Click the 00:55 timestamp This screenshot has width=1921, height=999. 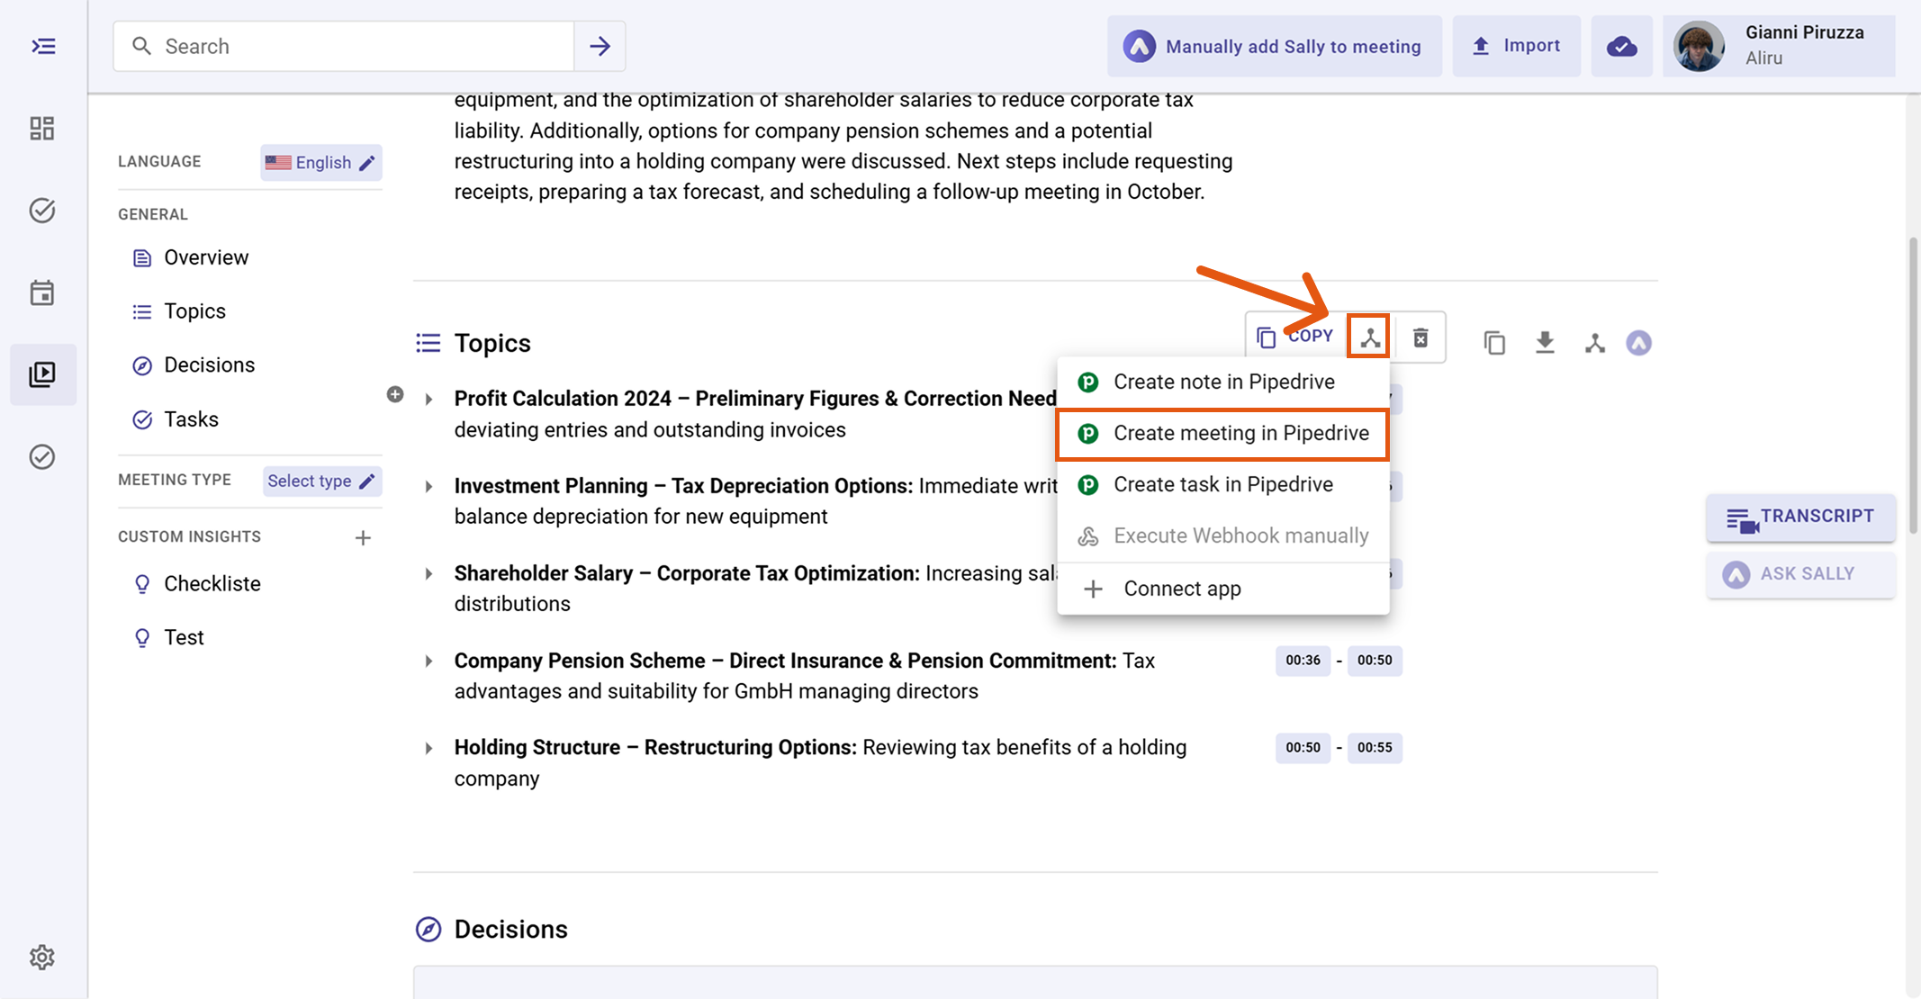[1375, 748]
